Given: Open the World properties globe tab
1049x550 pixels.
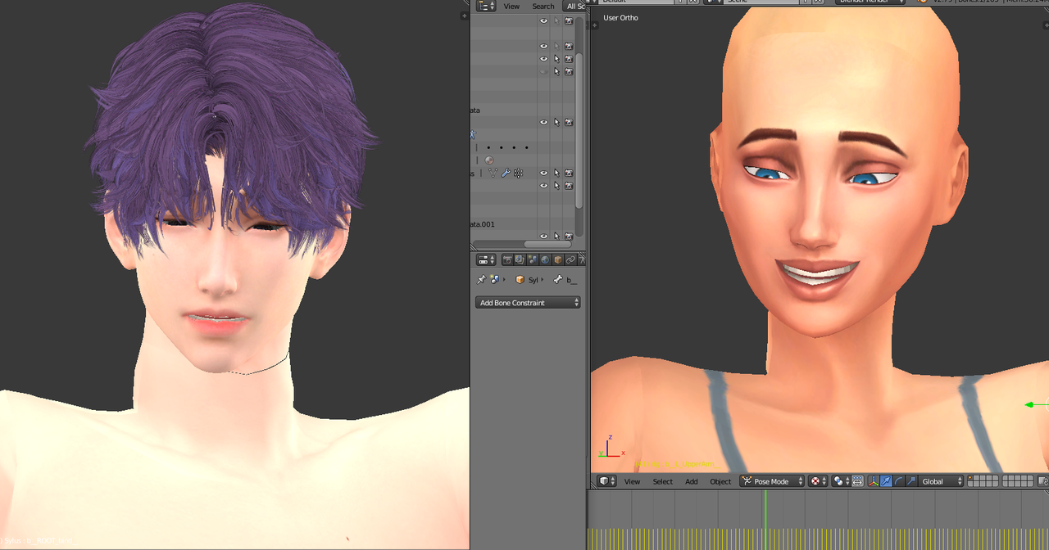Looking at the screenshot, I should [x=545, y=259].
